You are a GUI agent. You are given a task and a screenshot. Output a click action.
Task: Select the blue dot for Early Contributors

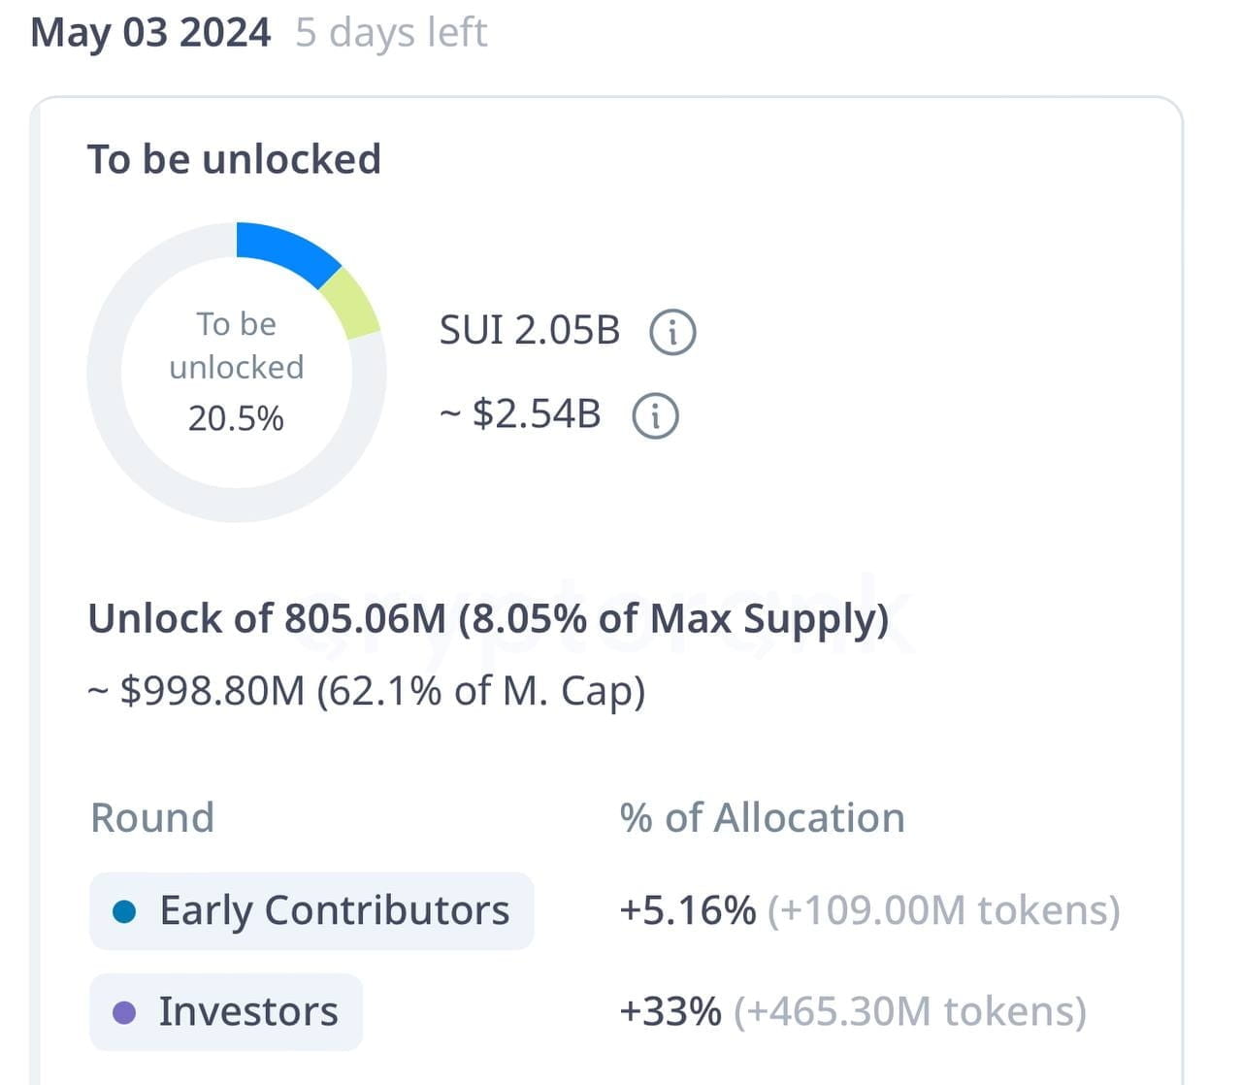click(123, 910)
